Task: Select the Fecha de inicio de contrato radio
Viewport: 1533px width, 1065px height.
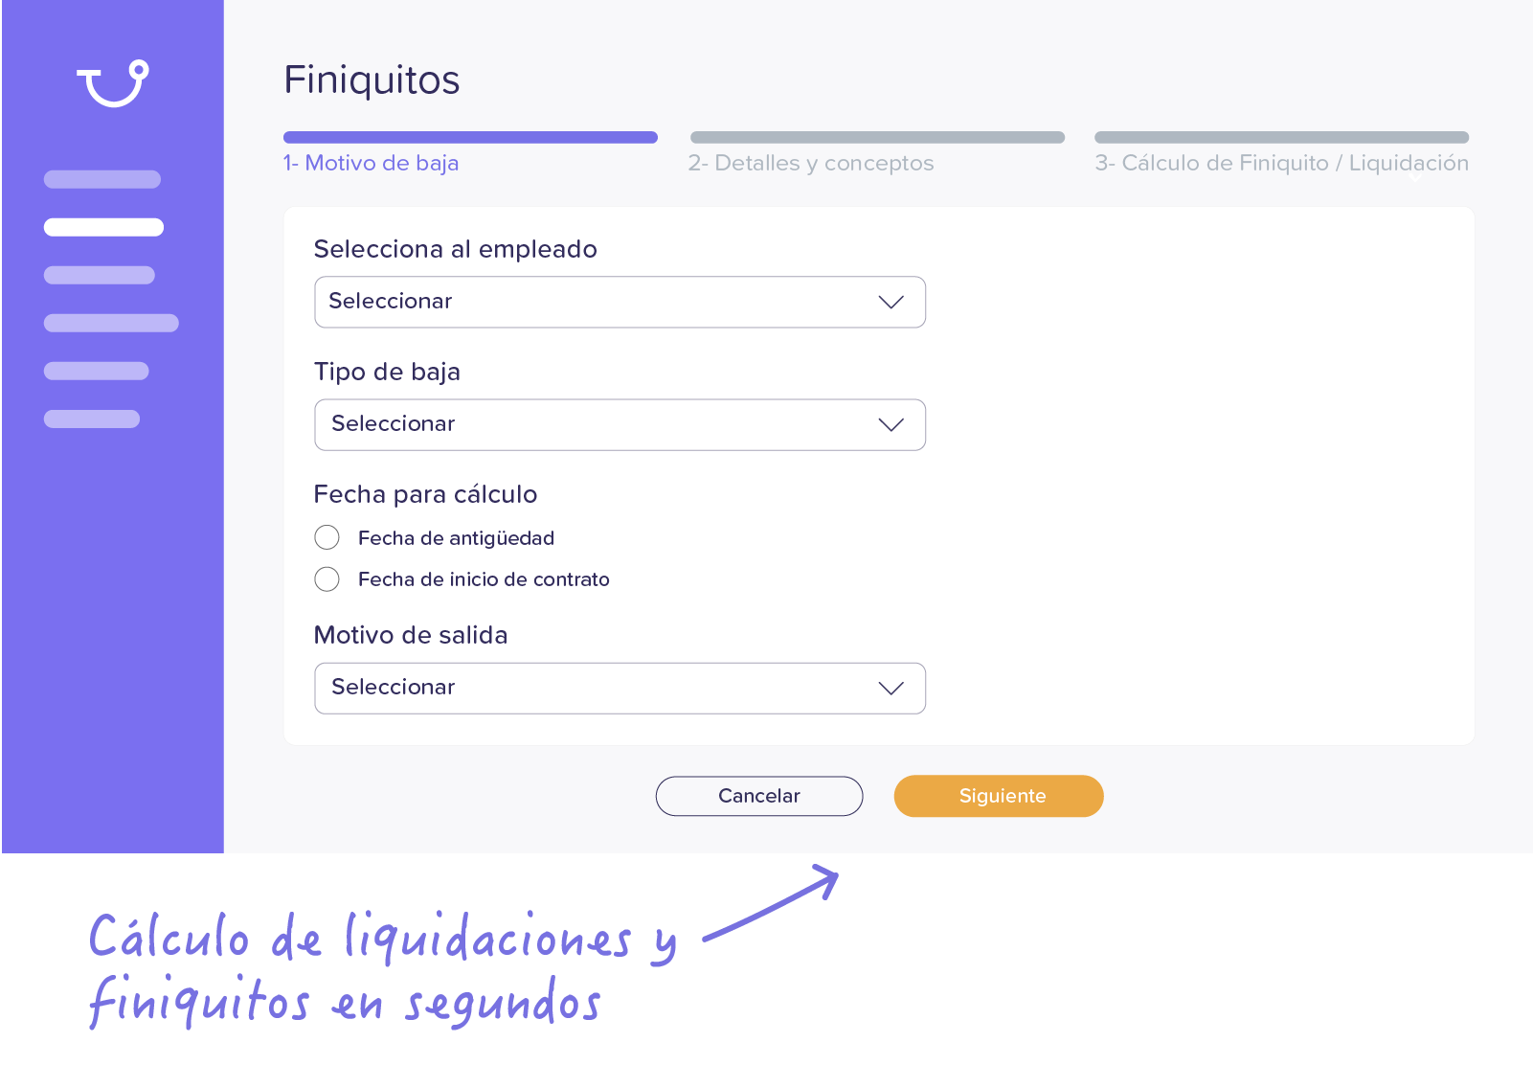Action: click(327, 578)
